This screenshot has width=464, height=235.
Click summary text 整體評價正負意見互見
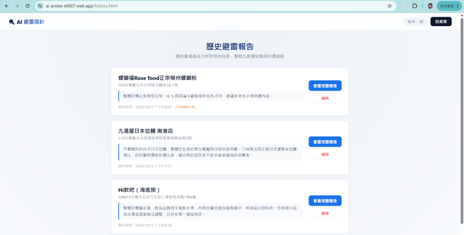tap(142, 96)
